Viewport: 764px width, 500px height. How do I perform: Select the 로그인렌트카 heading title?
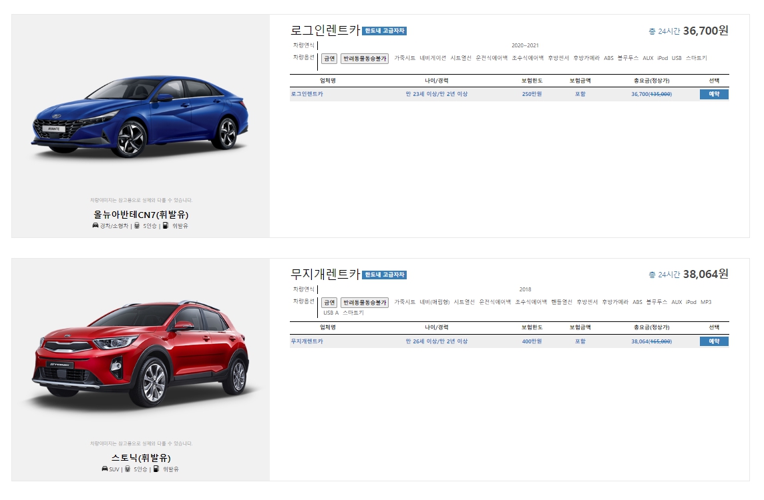[x=325, y=30]
